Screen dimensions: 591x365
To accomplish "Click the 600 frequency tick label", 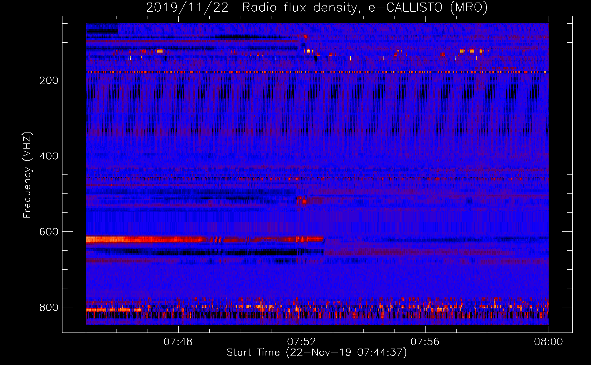I will (49, 232).
